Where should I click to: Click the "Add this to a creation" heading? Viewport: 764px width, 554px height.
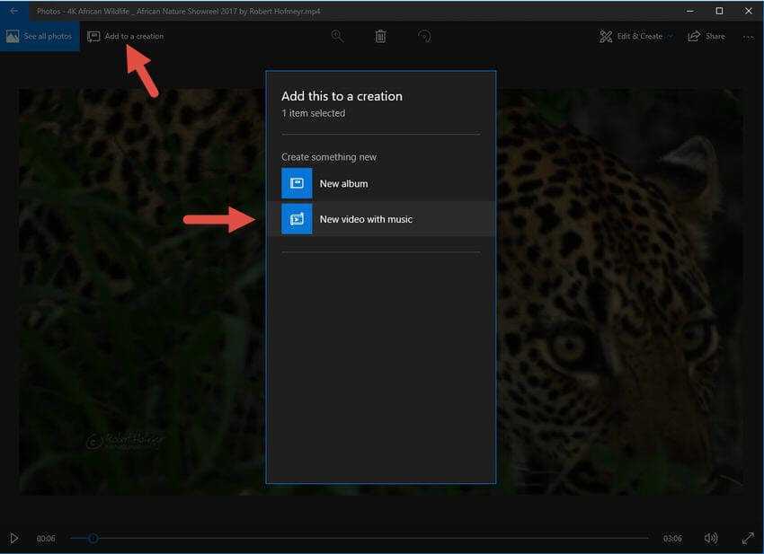click(342, 96)
